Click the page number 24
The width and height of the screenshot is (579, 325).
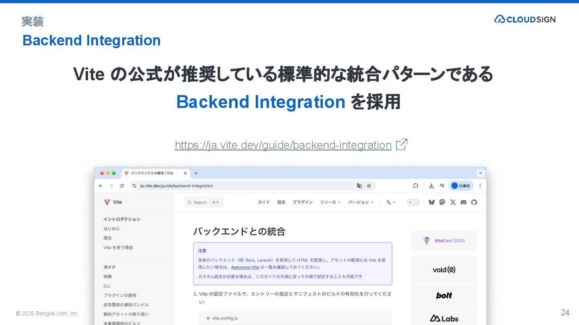point(565,313)
